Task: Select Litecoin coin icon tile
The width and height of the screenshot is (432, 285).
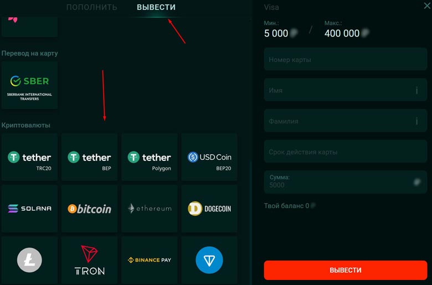Action: pos(29,260)
